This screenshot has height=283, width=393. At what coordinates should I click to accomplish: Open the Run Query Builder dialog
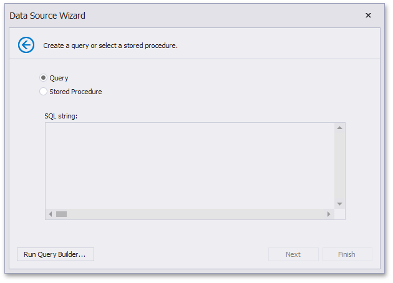tap(56, 254)
